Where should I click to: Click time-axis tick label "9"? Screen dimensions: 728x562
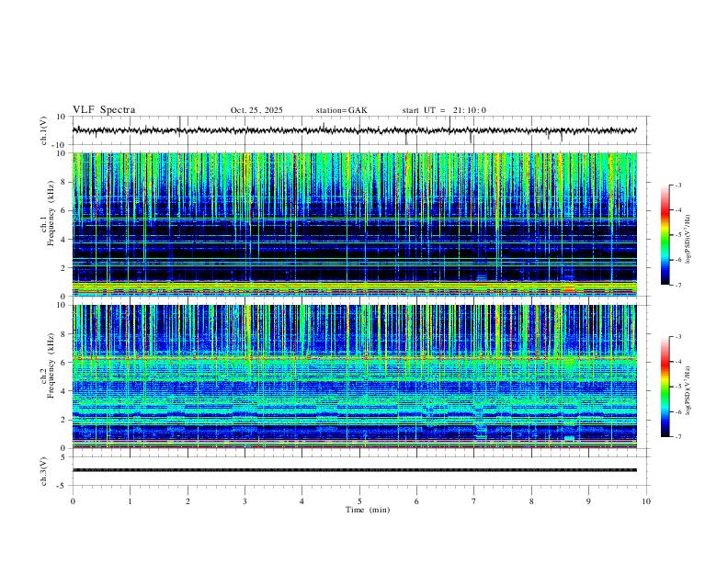(588, 501)
